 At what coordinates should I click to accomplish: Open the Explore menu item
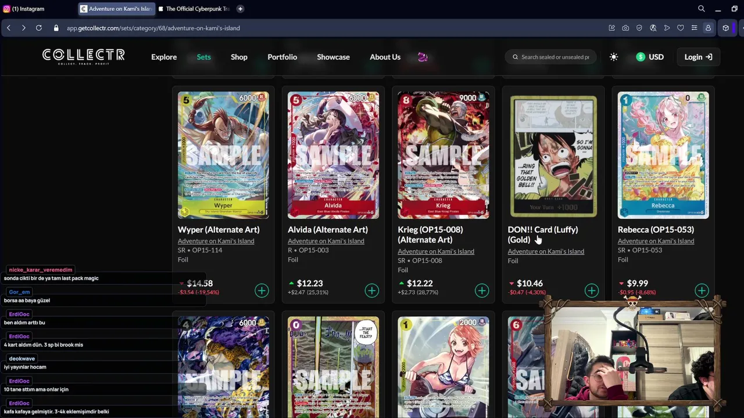pyautogui.click(x=164, y=57)
